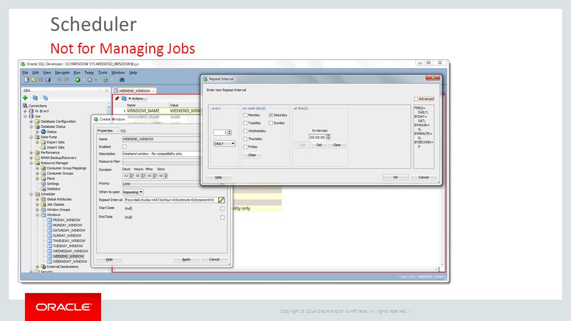This screenshot has height=321, width=571.
Task: Click the green plus icon in DBA panel
Action: click(x=25, y=98)
